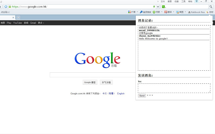Click the message '这里是google'
The width and height of the screenshot is (215, 134).
145,33
